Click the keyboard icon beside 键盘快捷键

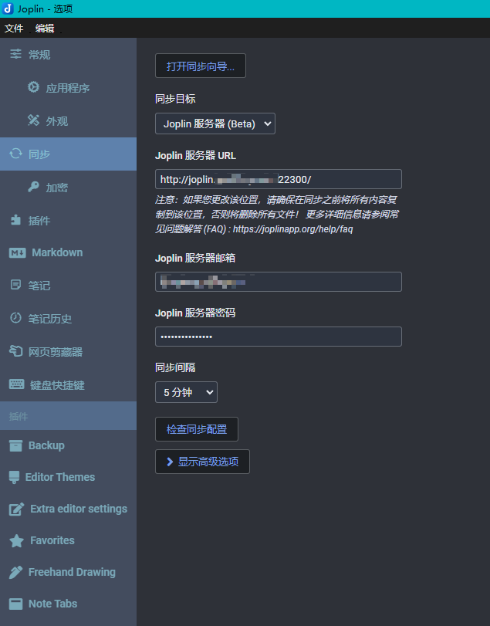16,384
